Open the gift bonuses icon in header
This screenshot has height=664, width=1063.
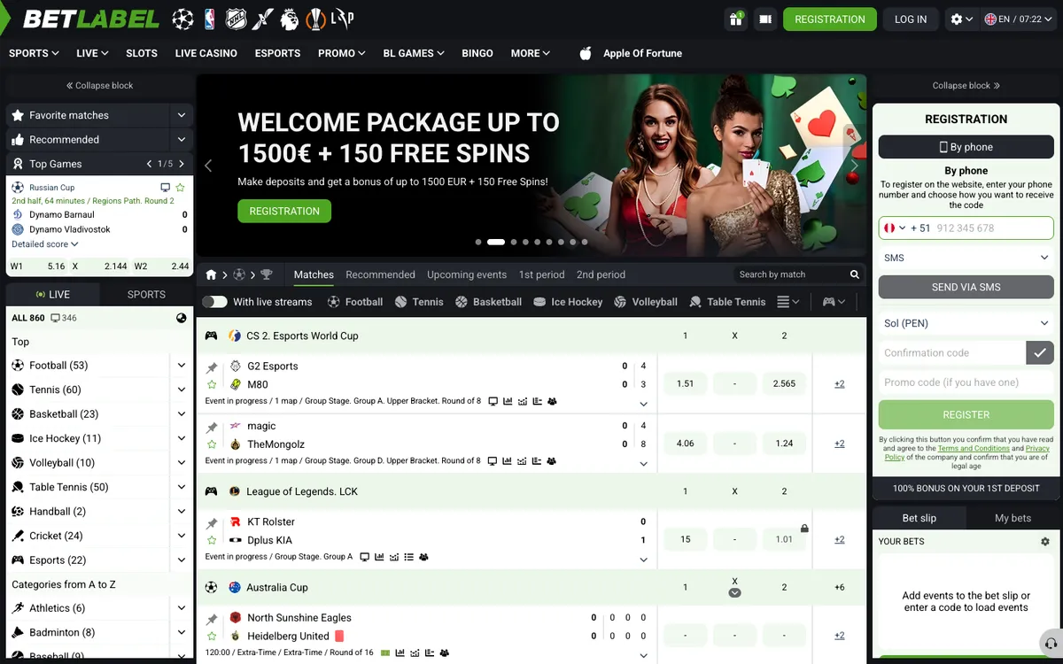735,19
